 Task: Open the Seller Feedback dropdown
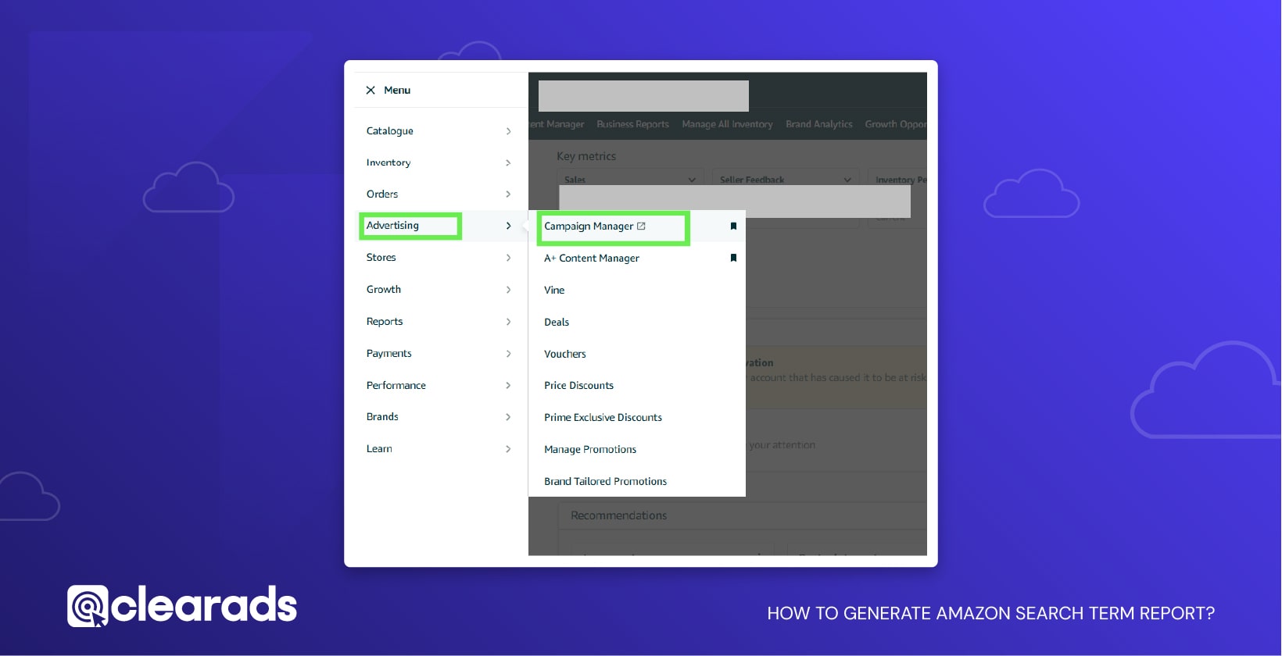coord(785,179)
